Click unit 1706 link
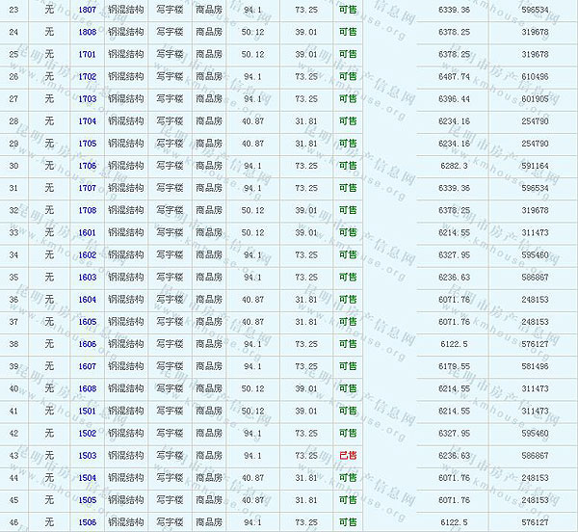 click(87, 166)
